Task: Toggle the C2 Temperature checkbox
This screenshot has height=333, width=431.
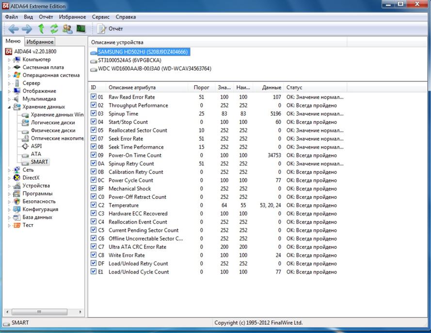Action: [x=94, y=205]
